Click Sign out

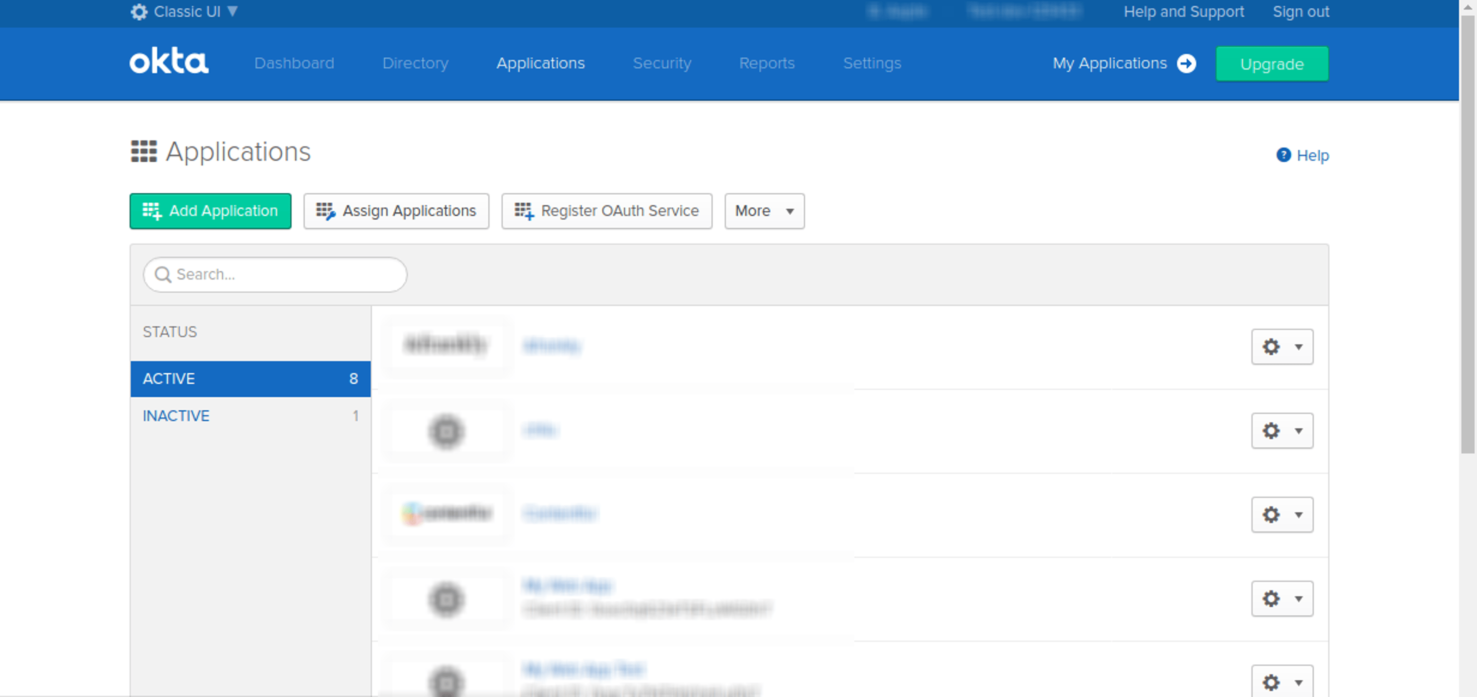(1300, 12)
